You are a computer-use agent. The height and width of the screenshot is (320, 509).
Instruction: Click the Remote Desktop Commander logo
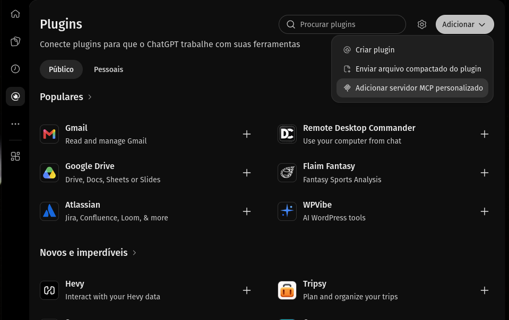click(287, 134)
